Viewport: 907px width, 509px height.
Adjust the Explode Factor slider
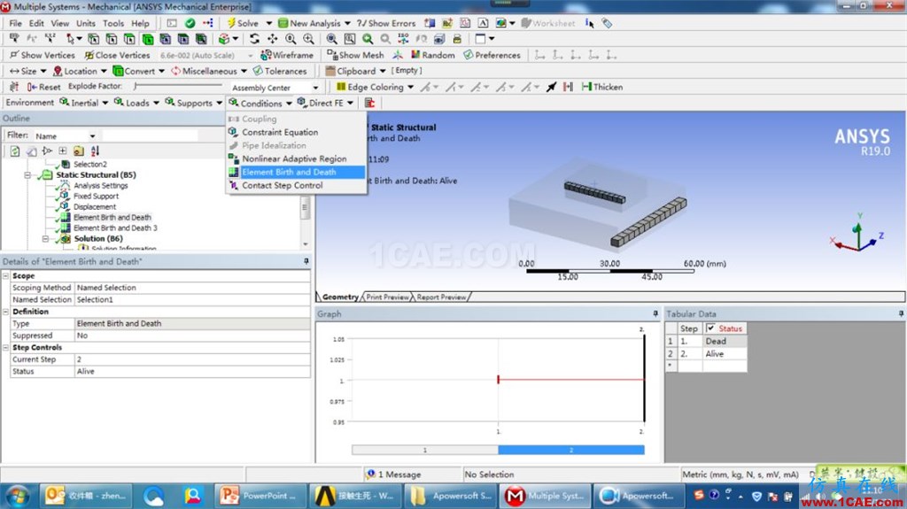(177, 86)
